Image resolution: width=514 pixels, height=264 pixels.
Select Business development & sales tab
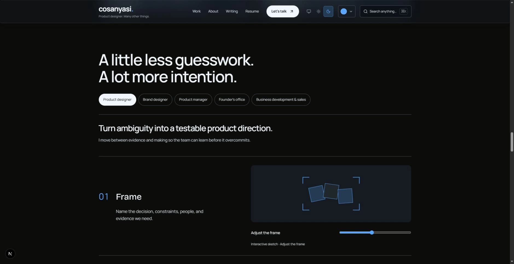281,100
